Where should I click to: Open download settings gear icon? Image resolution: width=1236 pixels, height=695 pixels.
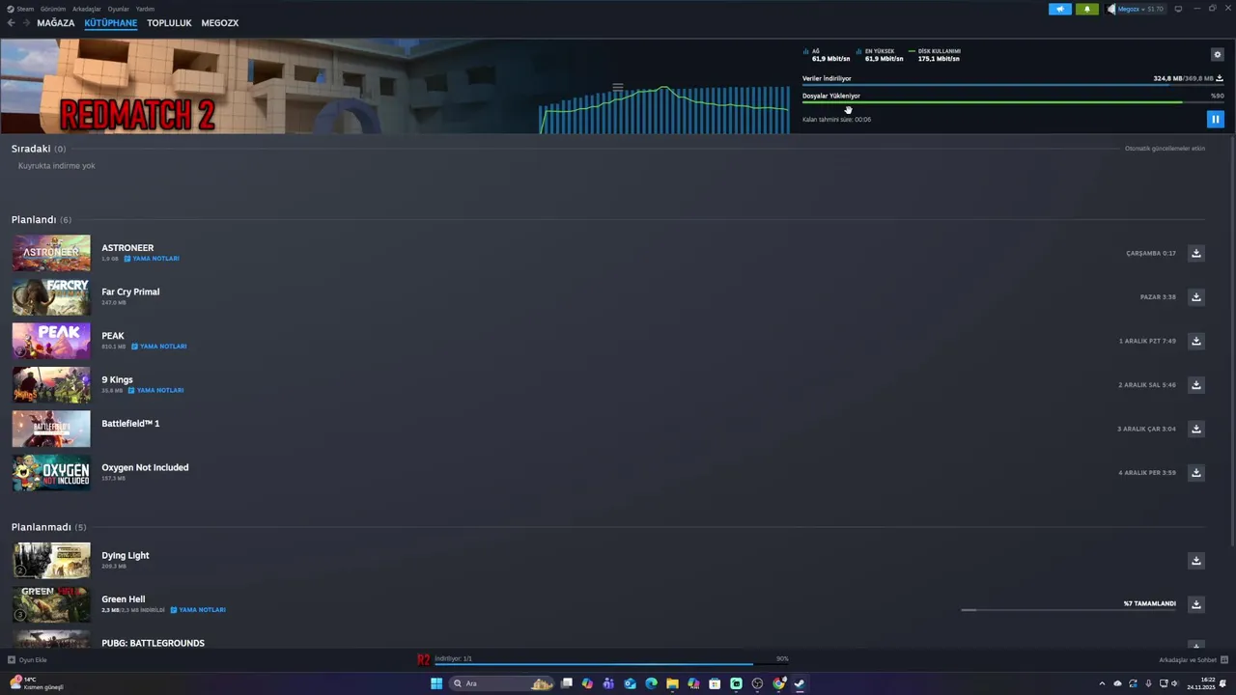(x=1217, y=55)
